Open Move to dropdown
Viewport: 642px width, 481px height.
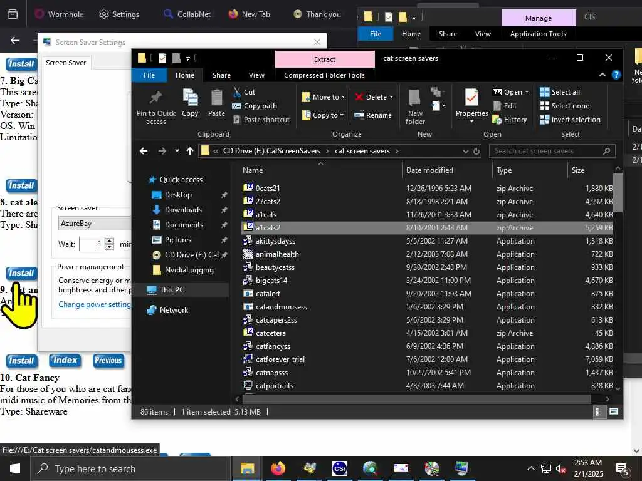pos(324,97)
